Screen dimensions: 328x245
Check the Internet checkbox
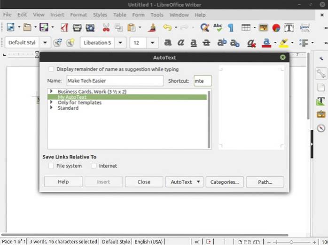click(x=94, y=166)
